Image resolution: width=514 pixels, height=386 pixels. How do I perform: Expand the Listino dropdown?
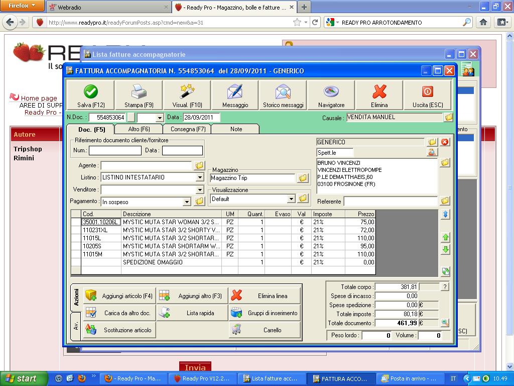pyautogui.click(x=199, y=177)
